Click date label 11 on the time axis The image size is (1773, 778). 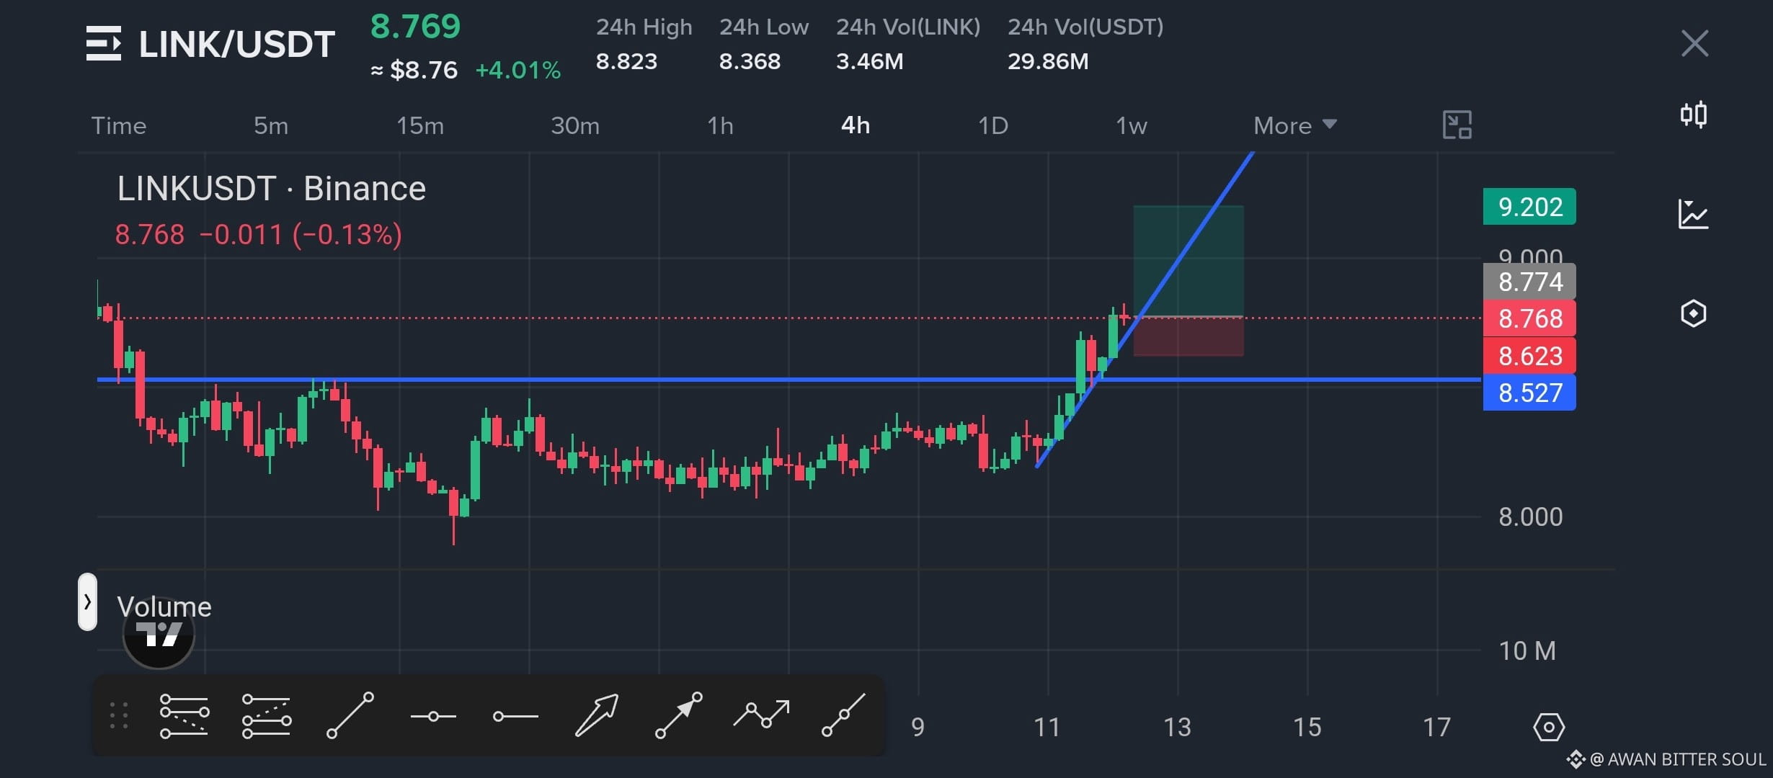(x=1047, y=727)
